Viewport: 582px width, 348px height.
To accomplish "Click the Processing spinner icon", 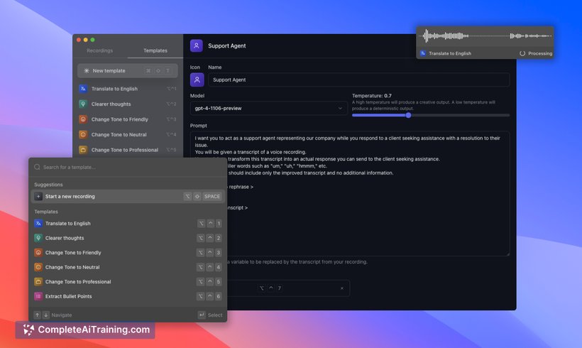I will (x=522, y=53).
